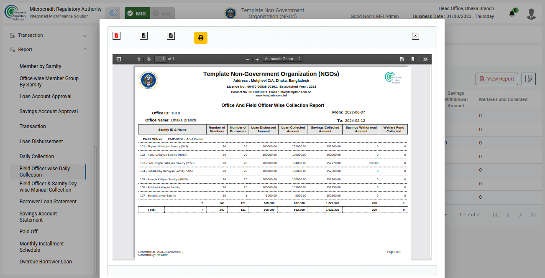Image resolution: width=545 pixels, height=278 pixels.
Task: Collapse the Report menu
Action: click(x=48, y=49)
